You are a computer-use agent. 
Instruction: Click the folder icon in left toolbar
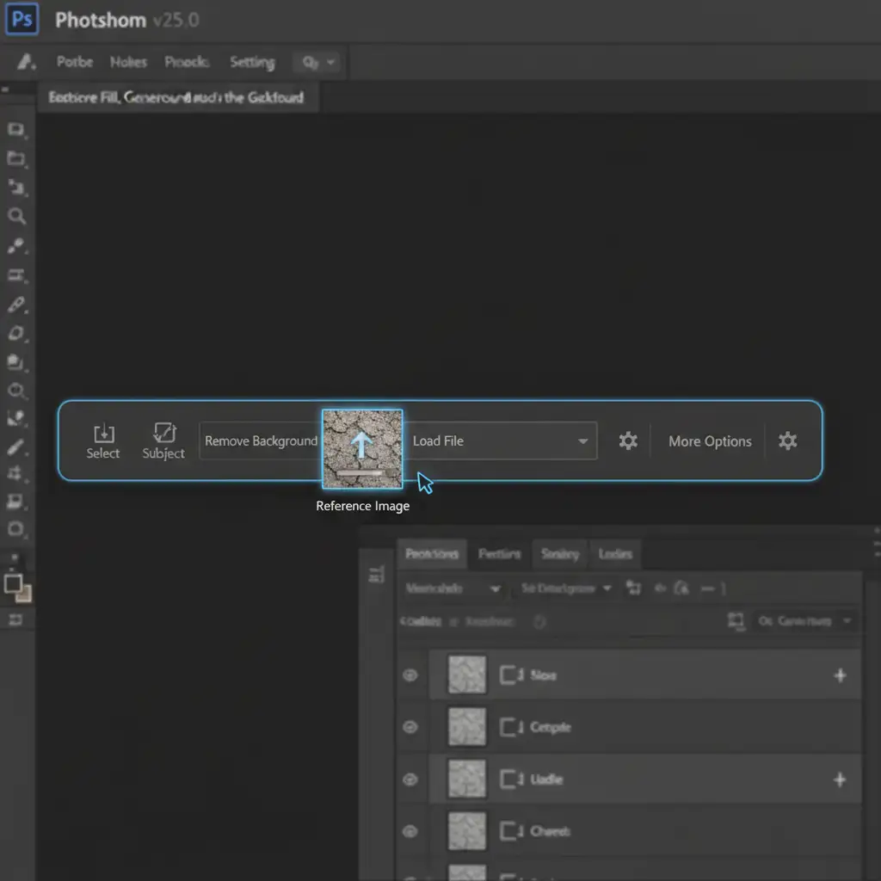click(16, 158)
